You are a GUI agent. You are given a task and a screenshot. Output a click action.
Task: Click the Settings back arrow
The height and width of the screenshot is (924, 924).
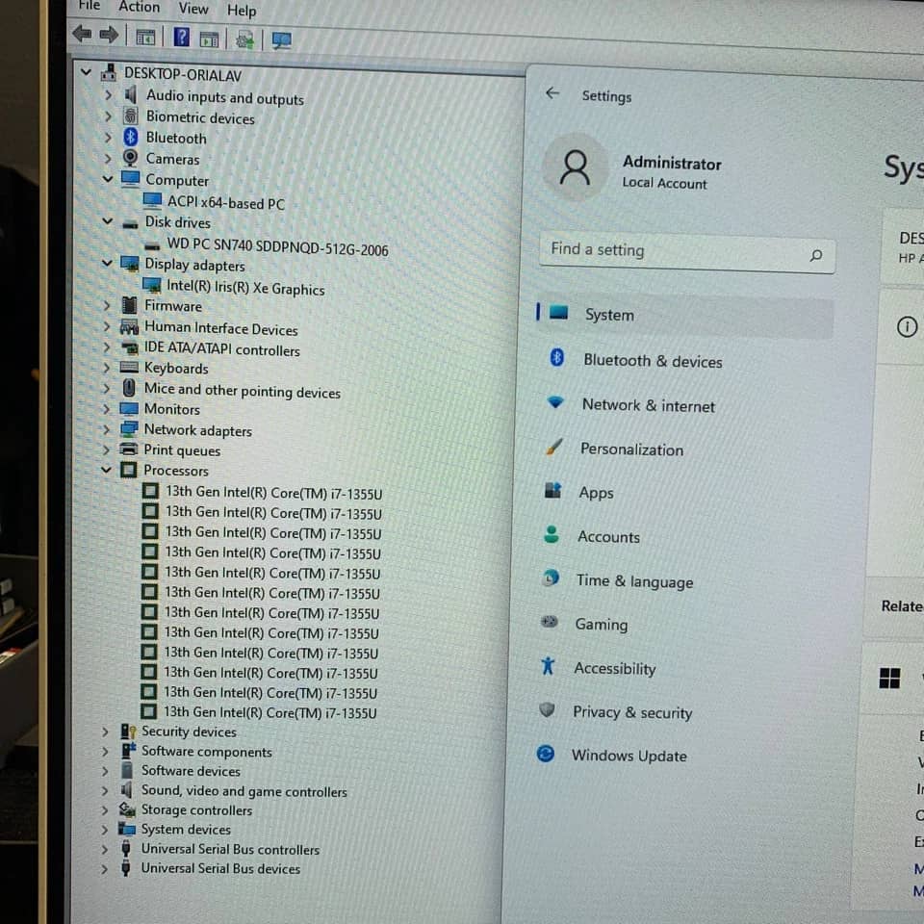pyautogui.click(x=552, y=93)
